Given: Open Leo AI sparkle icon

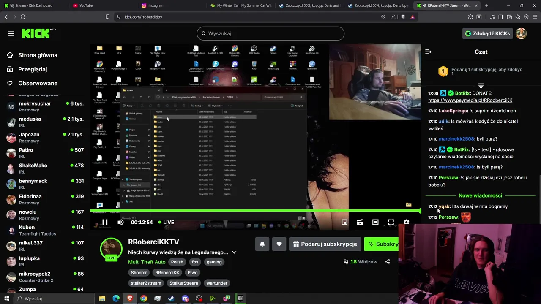Looking at the screenshot, I should [x=518, y=17].
